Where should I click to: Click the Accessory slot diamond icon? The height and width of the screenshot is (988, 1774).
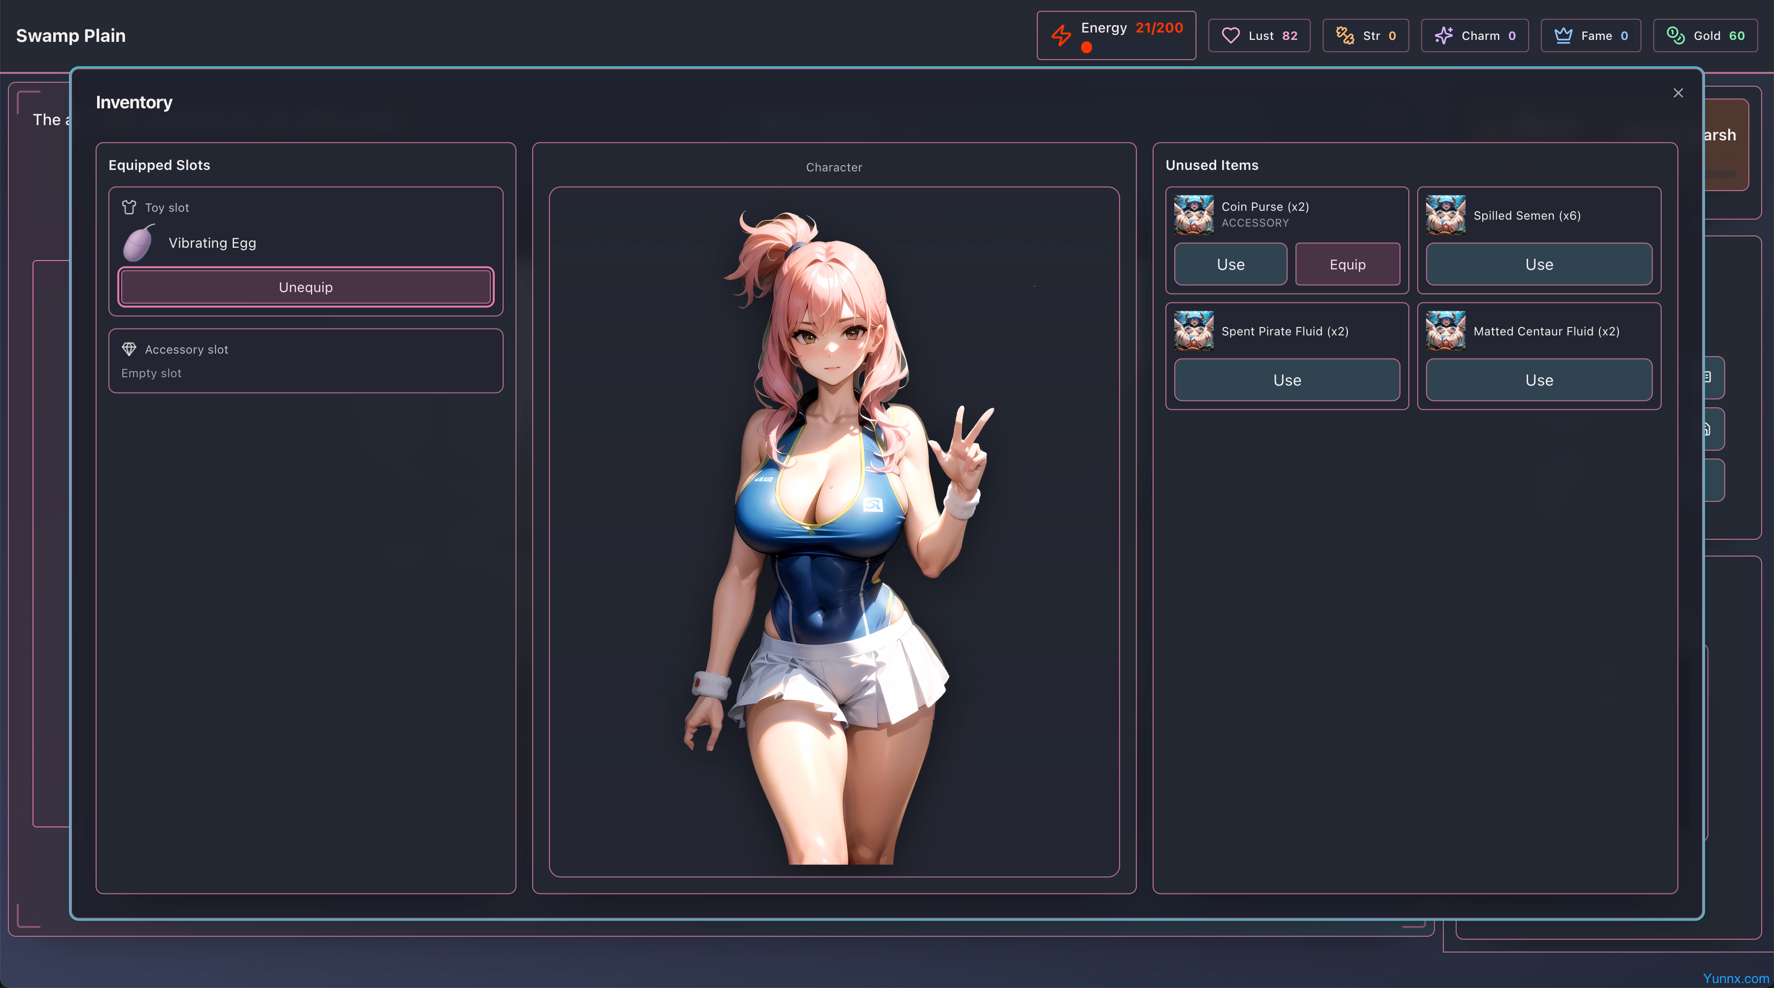129,349
